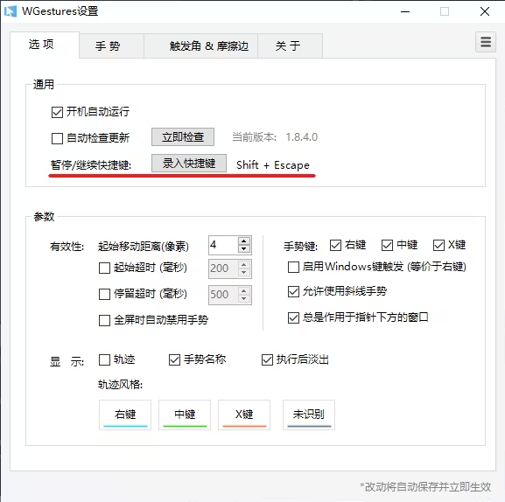Click the 起始移动距离 value field showing 4
The width and height of the screenshot is (505, 502).
pos(223,245)
